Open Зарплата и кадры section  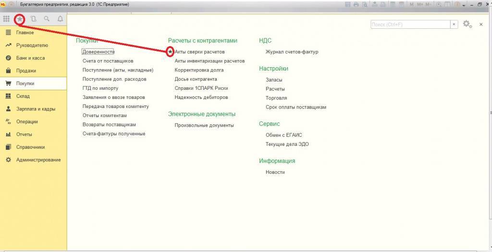click(36, 109)
